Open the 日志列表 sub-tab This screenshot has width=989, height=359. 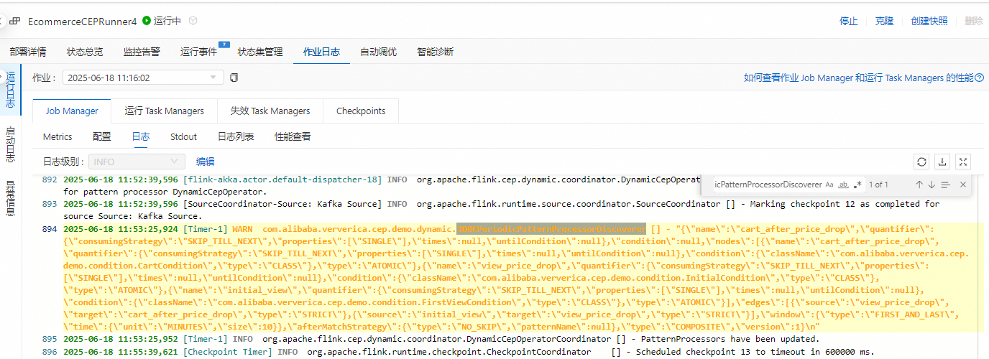(236, 136)
